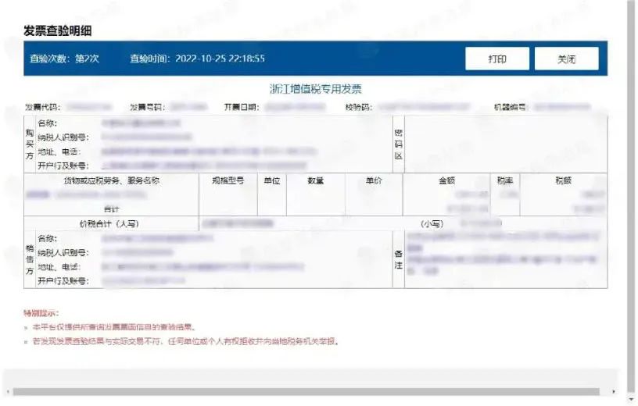The image size is (638, 406).
Task: Click the left arrow of horizontal scrollbar
Action: coord(8,392)
